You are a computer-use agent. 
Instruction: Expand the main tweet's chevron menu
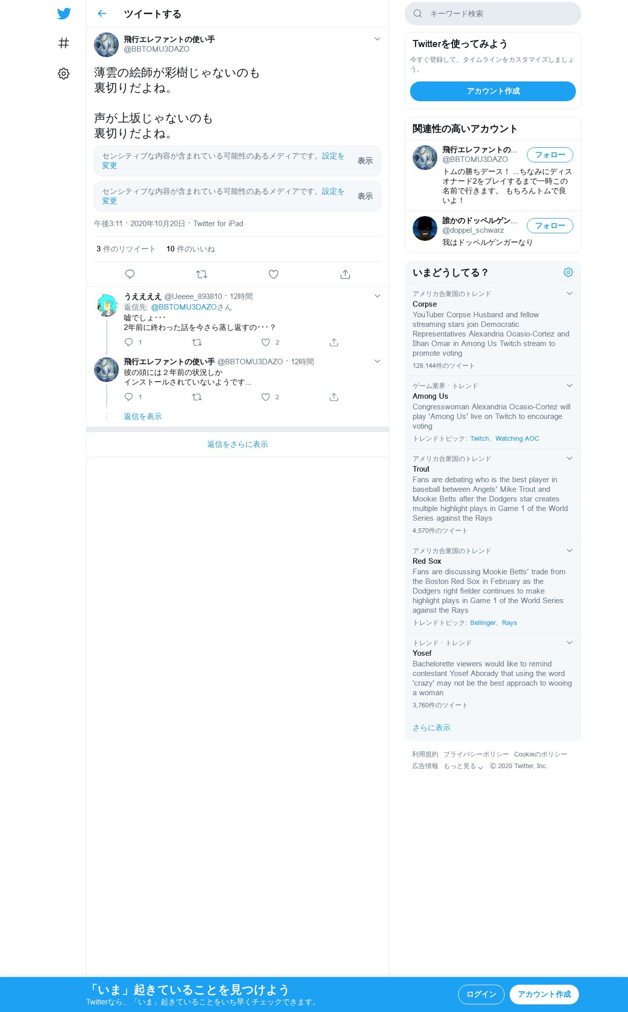click(377, 39)
